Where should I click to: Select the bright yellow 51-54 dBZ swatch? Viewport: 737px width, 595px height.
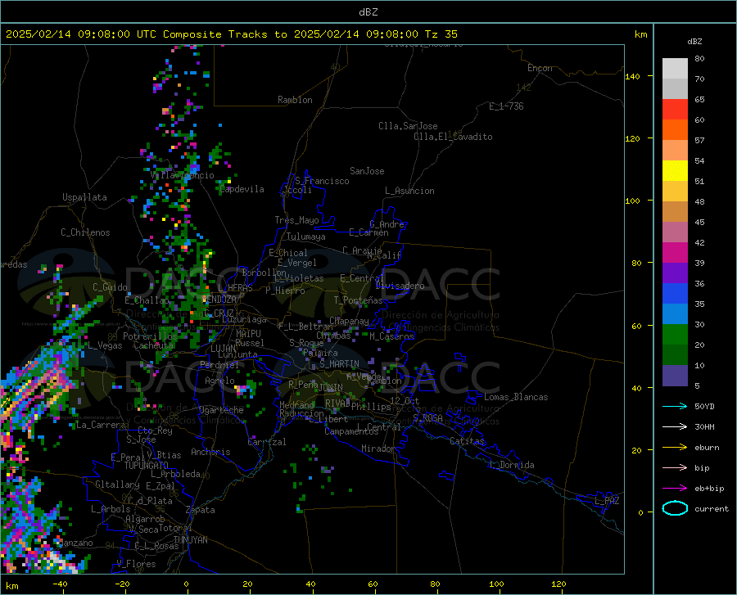[675, 171]
